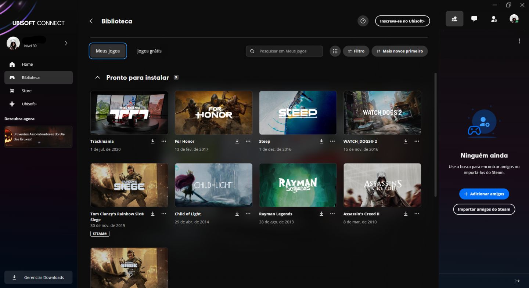529x288 pixels.
Task: Click the Pesquisar em Meus jogos field
Action: [284, 51]
